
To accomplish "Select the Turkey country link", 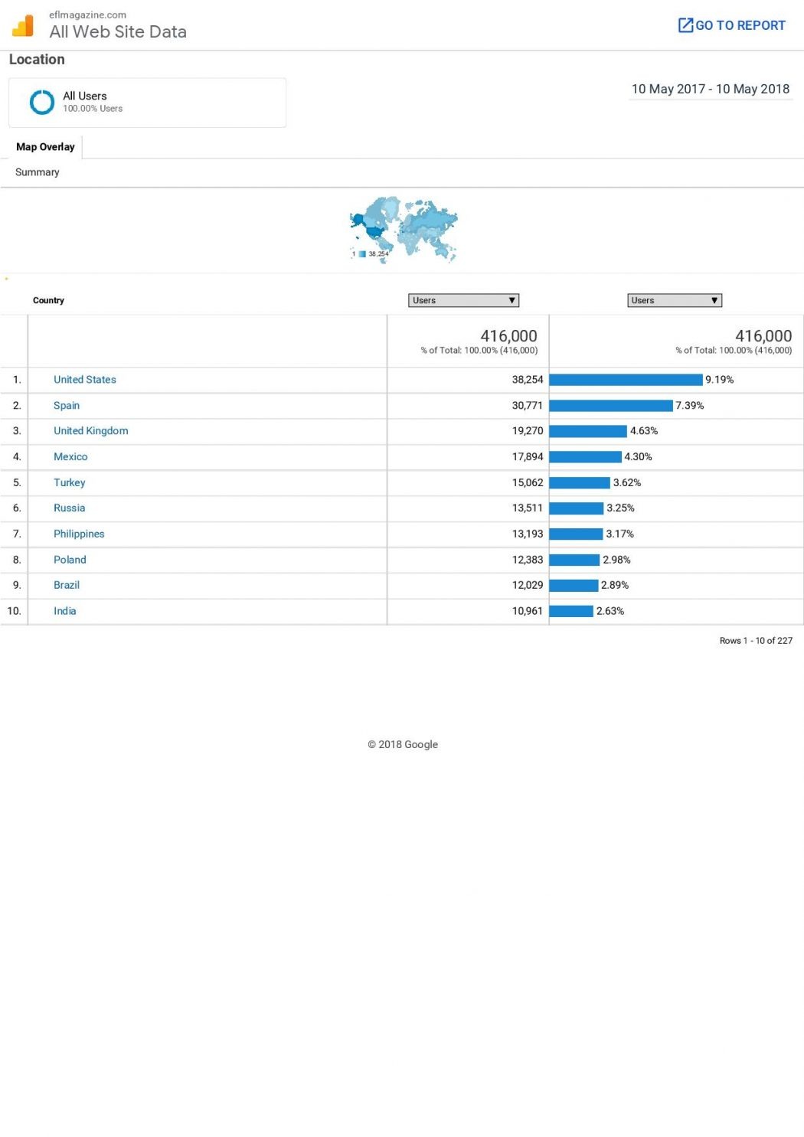I will [70, 483].
